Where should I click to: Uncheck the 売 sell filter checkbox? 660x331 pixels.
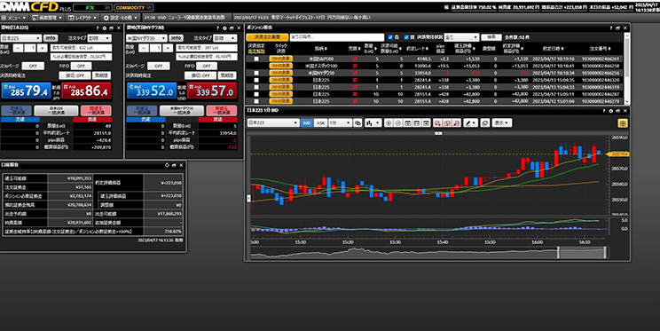point(390,37)
